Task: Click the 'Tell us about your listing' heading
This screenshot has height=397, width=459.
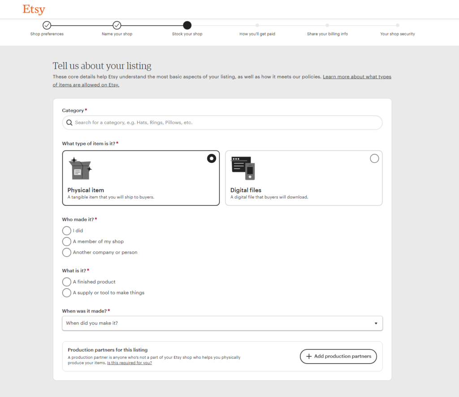Action: point(102,66)
